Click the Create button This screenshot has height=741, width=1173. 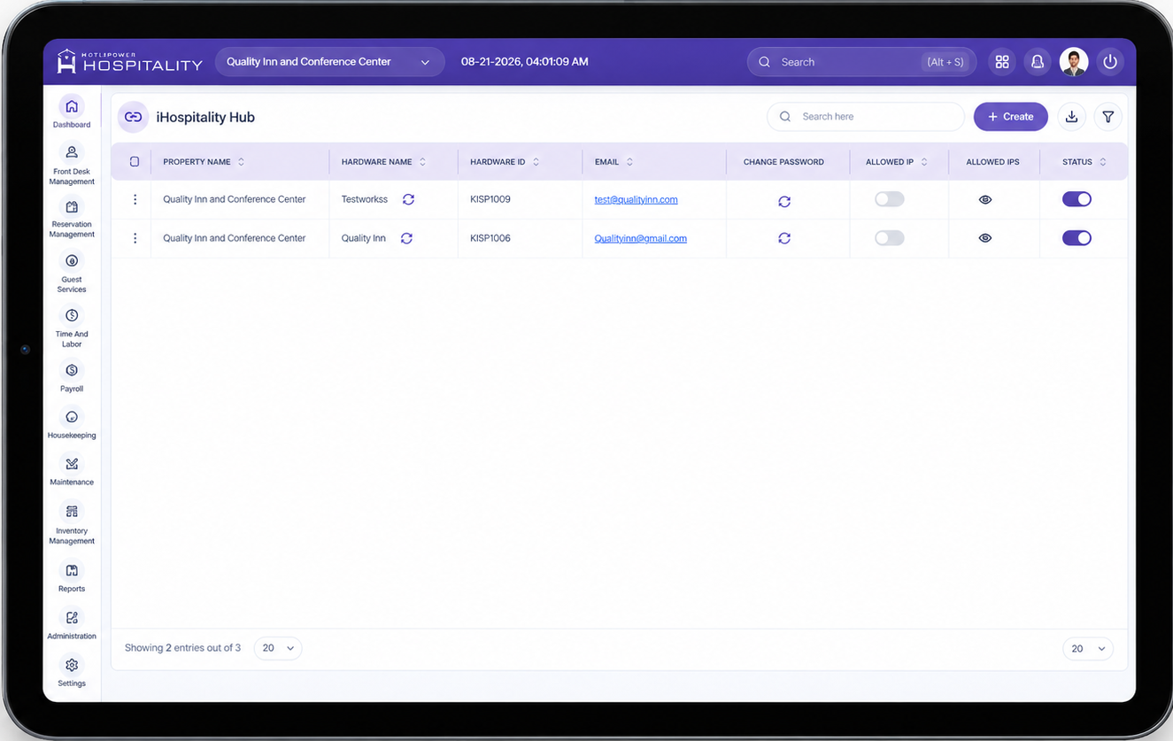pos(1010,117)
